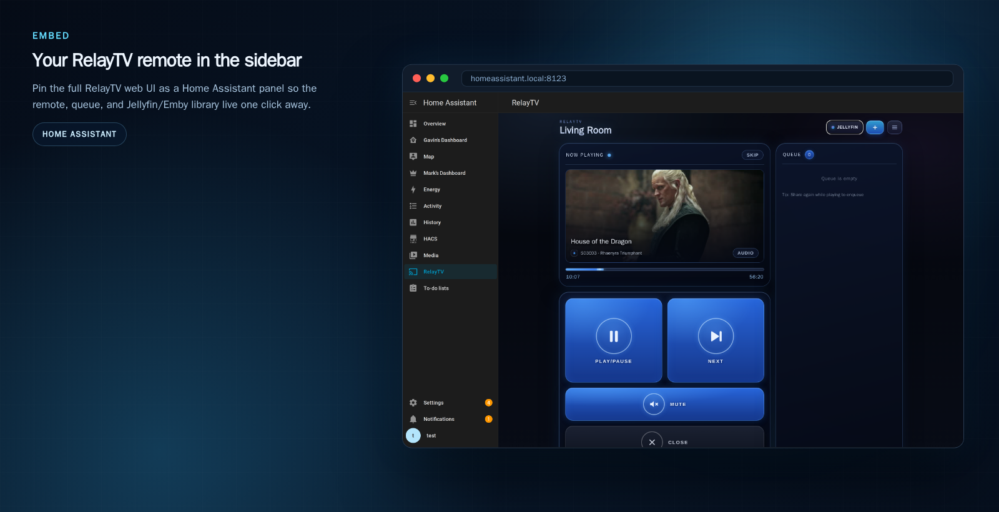Screen dimensions: 999x512
Task: Click the "QUEUE" panel label
Action: pyautogui.click(x=792, y=155)
